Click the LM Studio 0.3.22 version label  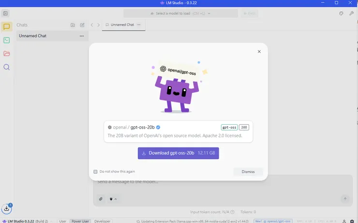tap(25, 221)
